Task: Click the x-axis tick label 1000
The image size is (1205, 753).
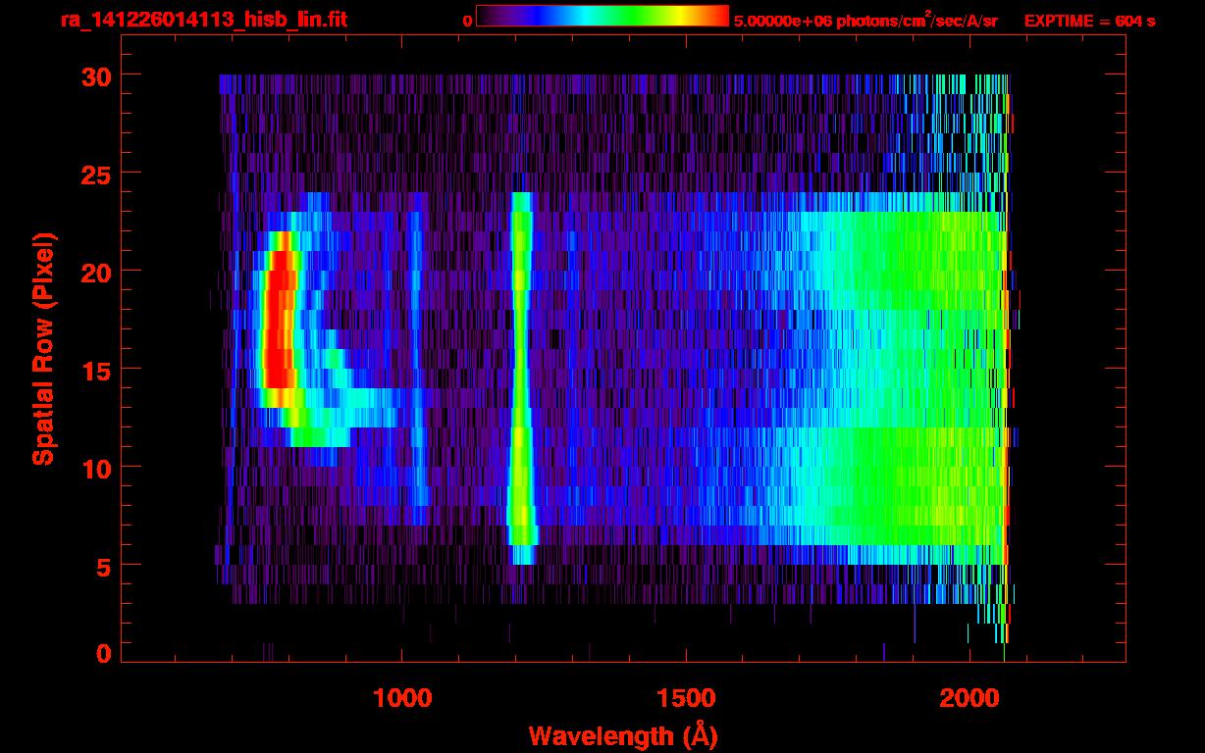Action: pos(402,698)
